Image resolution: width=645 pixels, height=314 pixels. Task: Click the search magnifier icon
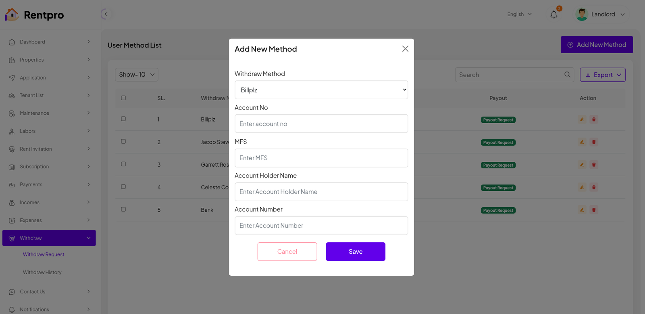(x=567, y=74)
